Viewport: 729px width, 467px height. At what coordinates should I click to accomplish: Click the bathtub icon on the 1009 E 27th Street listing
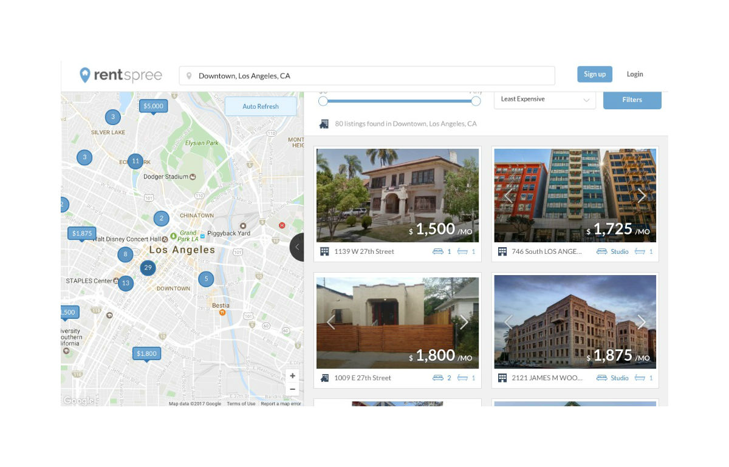point(462,377)
